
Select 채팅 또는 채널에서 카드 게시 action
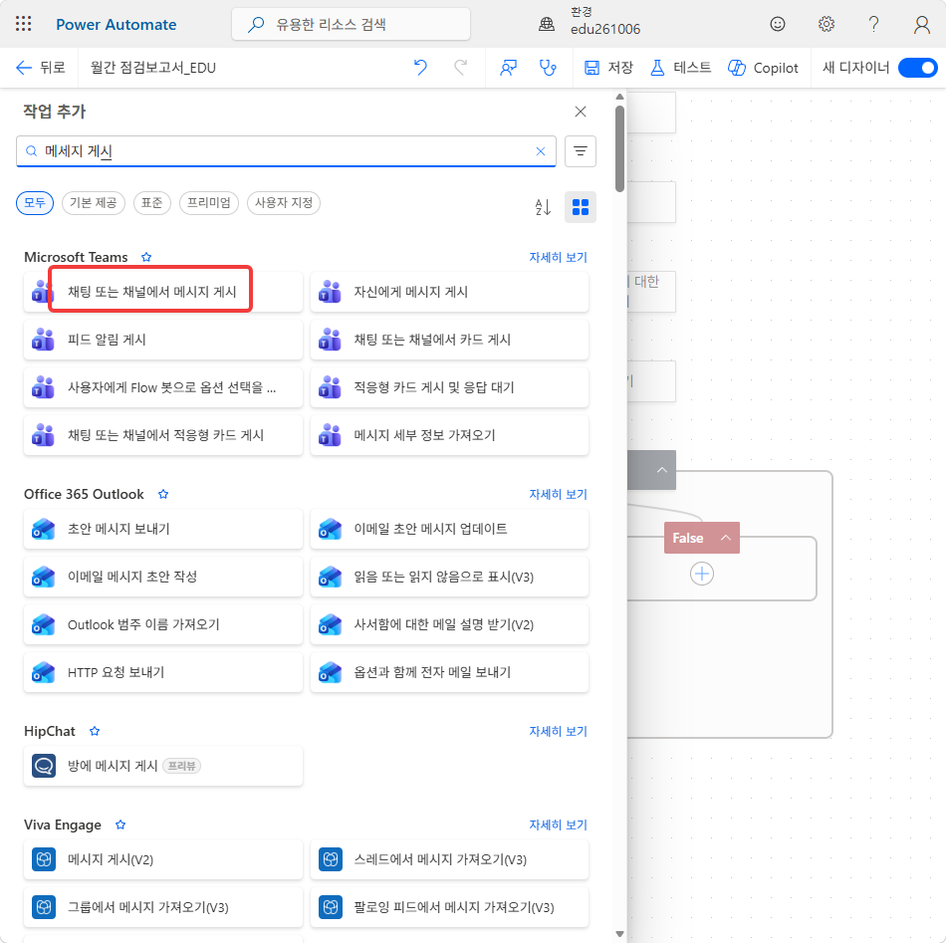click(449, 340)
